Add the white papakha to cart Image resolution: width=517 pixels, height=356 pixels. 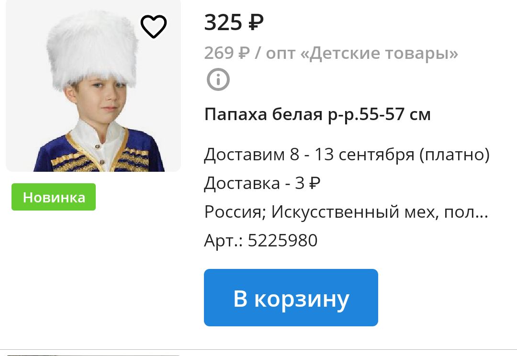click(291, 298)
